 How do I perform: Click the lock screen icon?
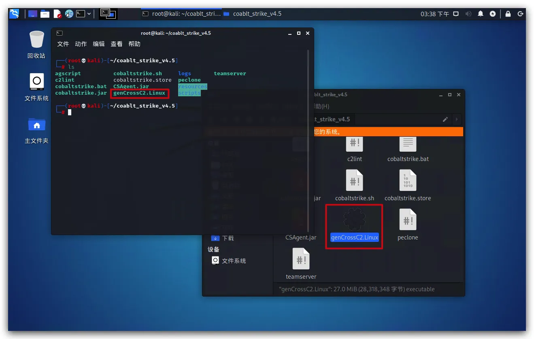click(508, 14)
